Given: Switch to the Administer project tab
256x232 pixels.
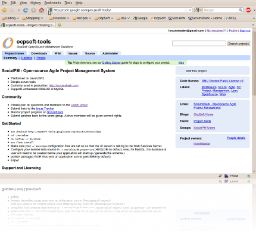Looking at the screenshot, I should coord(110,53).
